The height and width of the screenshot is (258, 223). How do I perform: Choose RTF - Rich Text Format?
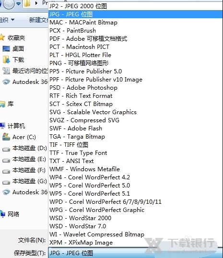point(135,96)
